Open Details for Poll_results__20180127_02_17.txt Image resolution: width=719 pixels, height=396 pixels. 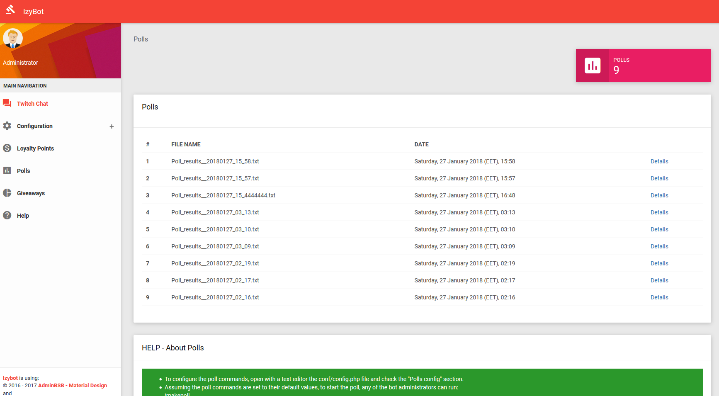click(659, 280)
